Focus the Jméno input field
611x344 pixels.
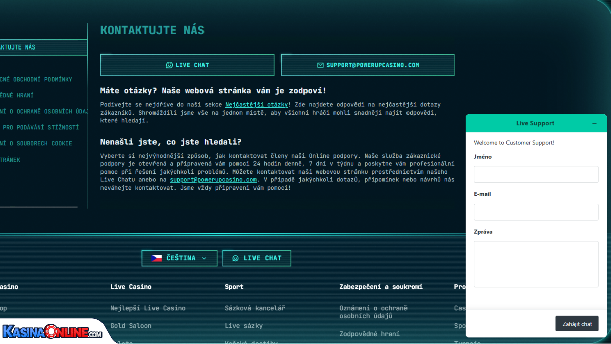click(536, 174)
